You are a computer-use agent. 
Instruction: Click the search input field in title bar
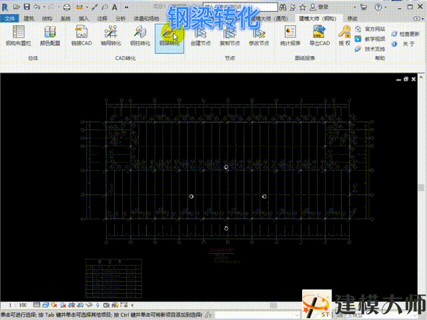(x=240, y=7)
